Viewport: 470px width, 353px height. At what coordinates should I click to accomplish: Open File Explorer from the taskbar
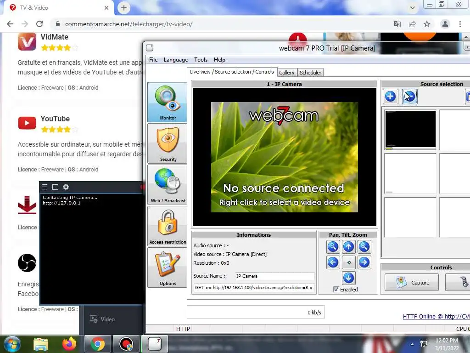[41, 344]
